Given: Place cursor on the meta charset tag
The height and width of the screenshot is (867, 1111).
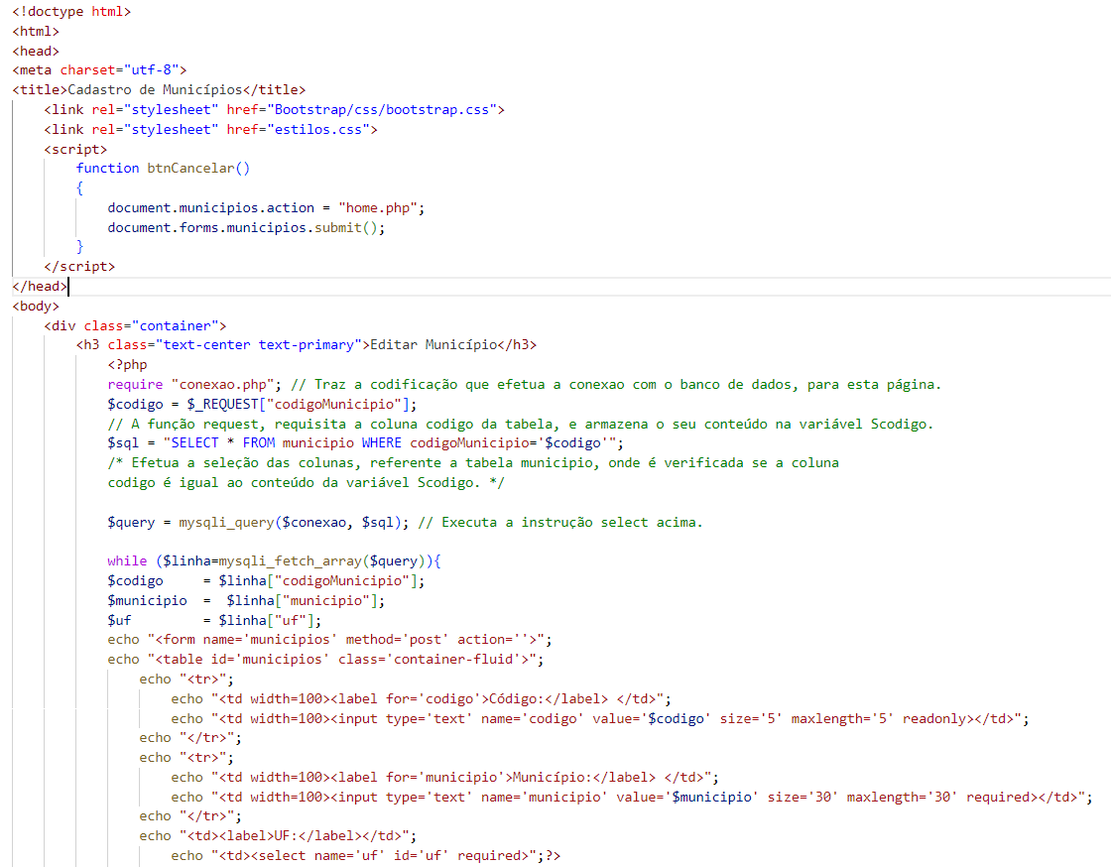Looking at the screenshot, I should click(x=99, y=69).
